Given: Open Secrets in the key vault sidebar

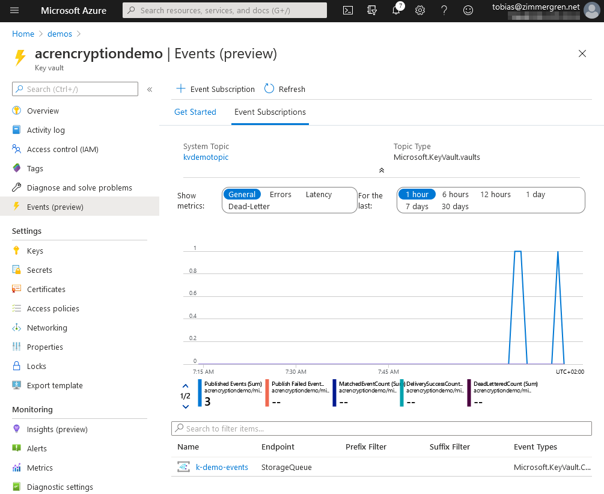Looking at the screenshot, I should [x=40, y=270].
